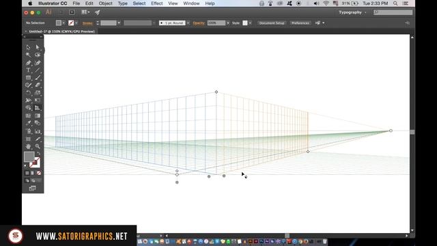
Task: Select the Rectangle tool
Action: point(29,78)
